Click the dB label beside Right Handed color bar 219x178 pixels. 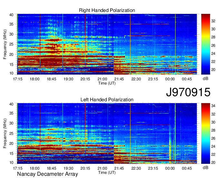pos(205,78)
